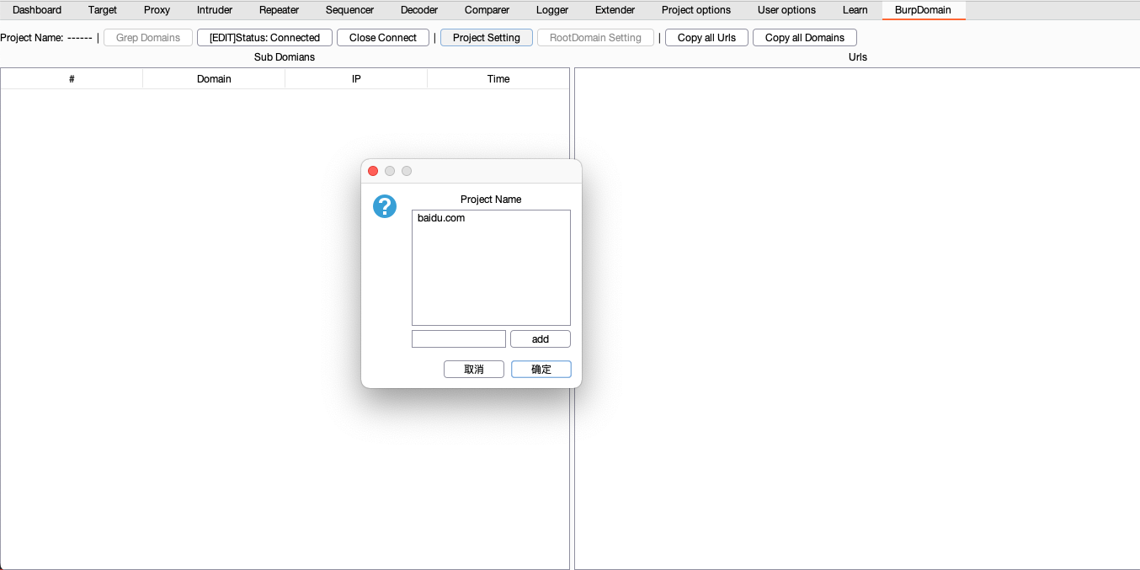Click the Project Name: ------ status text

pyautogui.click(x=46, y=38)
